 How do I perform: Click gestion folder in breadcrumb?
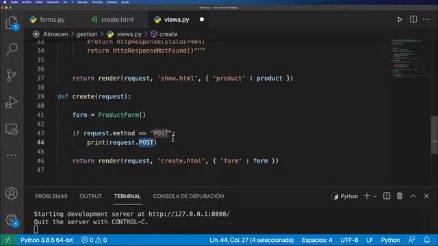click(x=87, y=34)
